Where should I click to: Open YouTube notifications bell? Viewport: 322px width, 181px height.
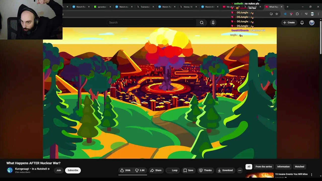coord(302,23)
